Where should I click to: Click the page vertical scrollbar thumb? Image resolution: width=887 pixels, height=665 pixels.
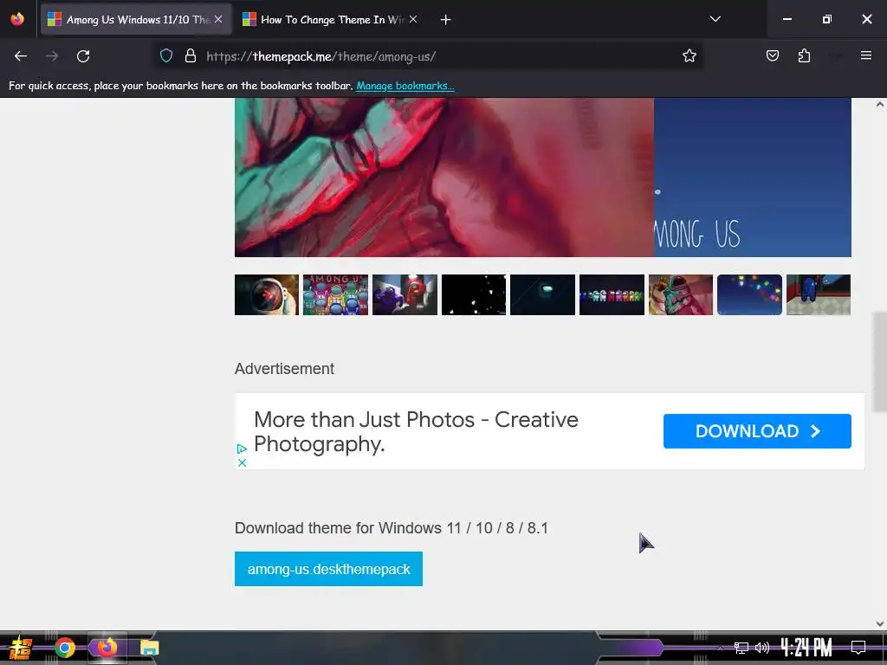click(x=880, y=362)
